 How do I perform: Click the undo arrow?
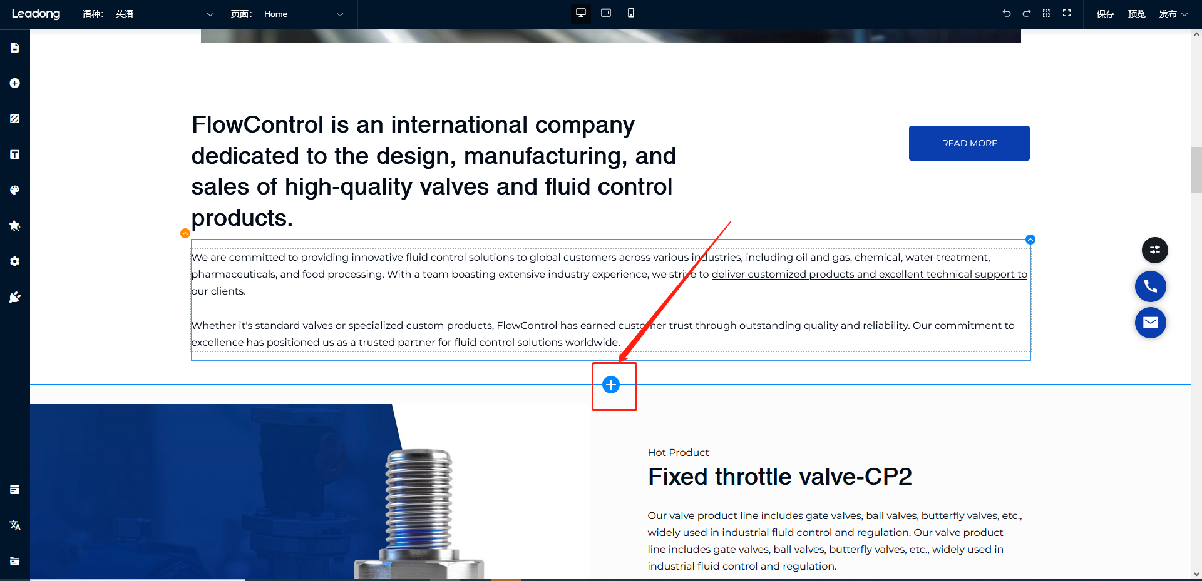(x=1007, y=13)
